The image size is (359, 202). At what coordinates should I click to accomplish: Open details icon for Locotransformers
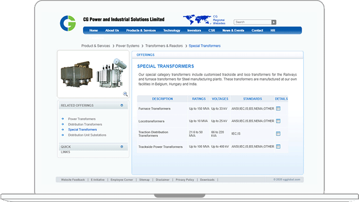[x=278, y=121]
